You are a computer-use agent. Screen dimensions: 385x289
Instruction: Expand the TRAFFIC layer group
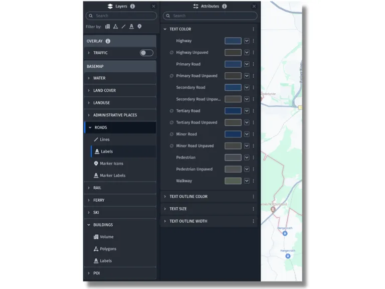coord(89,53)
